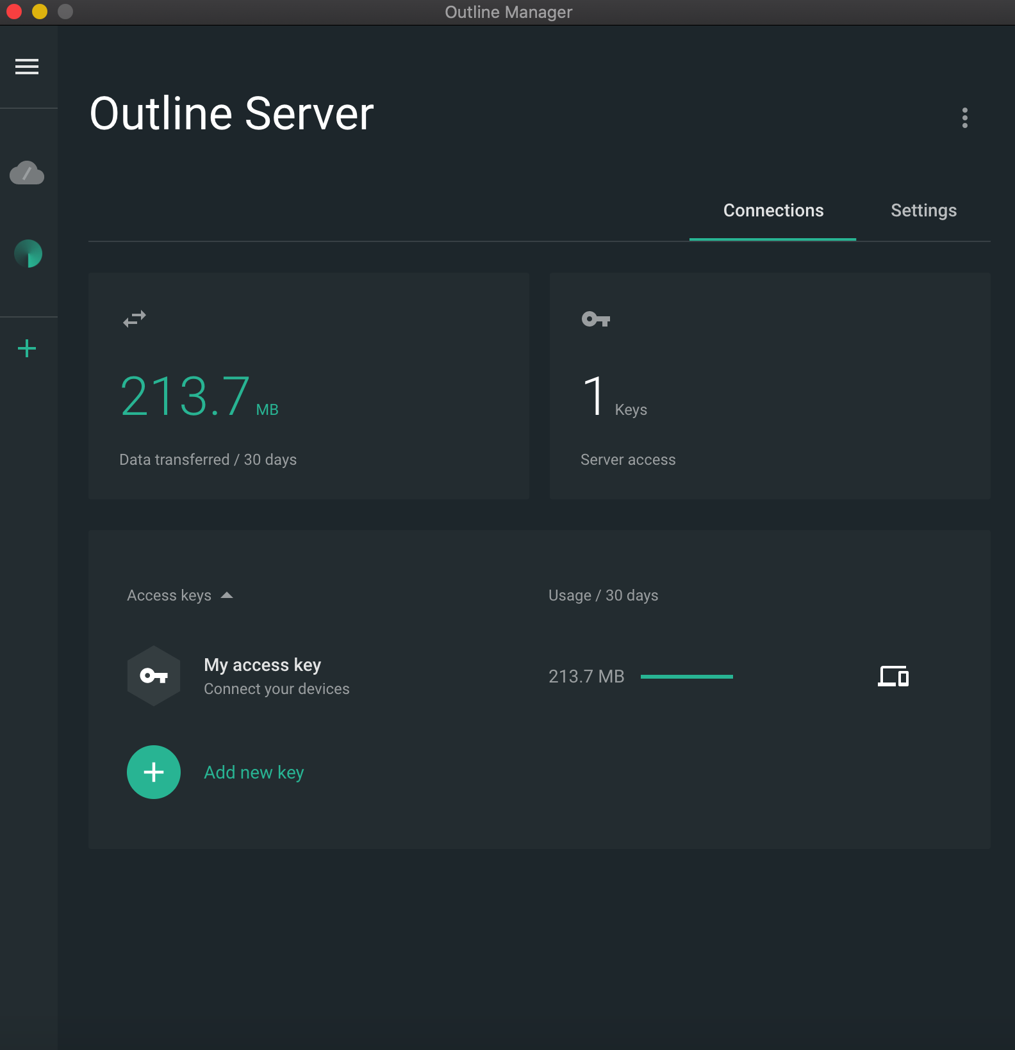Viewport: 1015px width, 1050px height.
Task: Click the Access keys column header
Action: [x=169, y=595]
